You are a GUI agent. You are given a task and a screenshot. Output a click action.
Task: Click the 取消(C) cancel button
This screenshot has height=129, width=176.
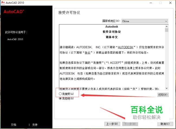pos(165,124)
